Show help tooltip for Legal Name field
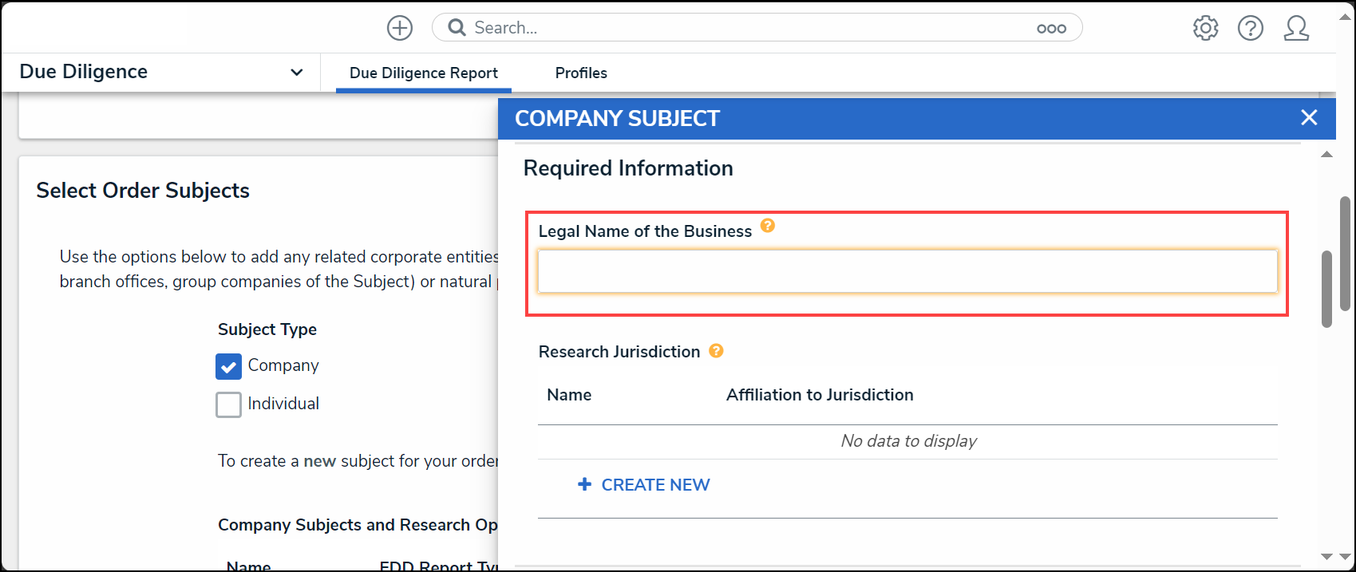This screenshot has height=572, width=1356. coord(768,226)
